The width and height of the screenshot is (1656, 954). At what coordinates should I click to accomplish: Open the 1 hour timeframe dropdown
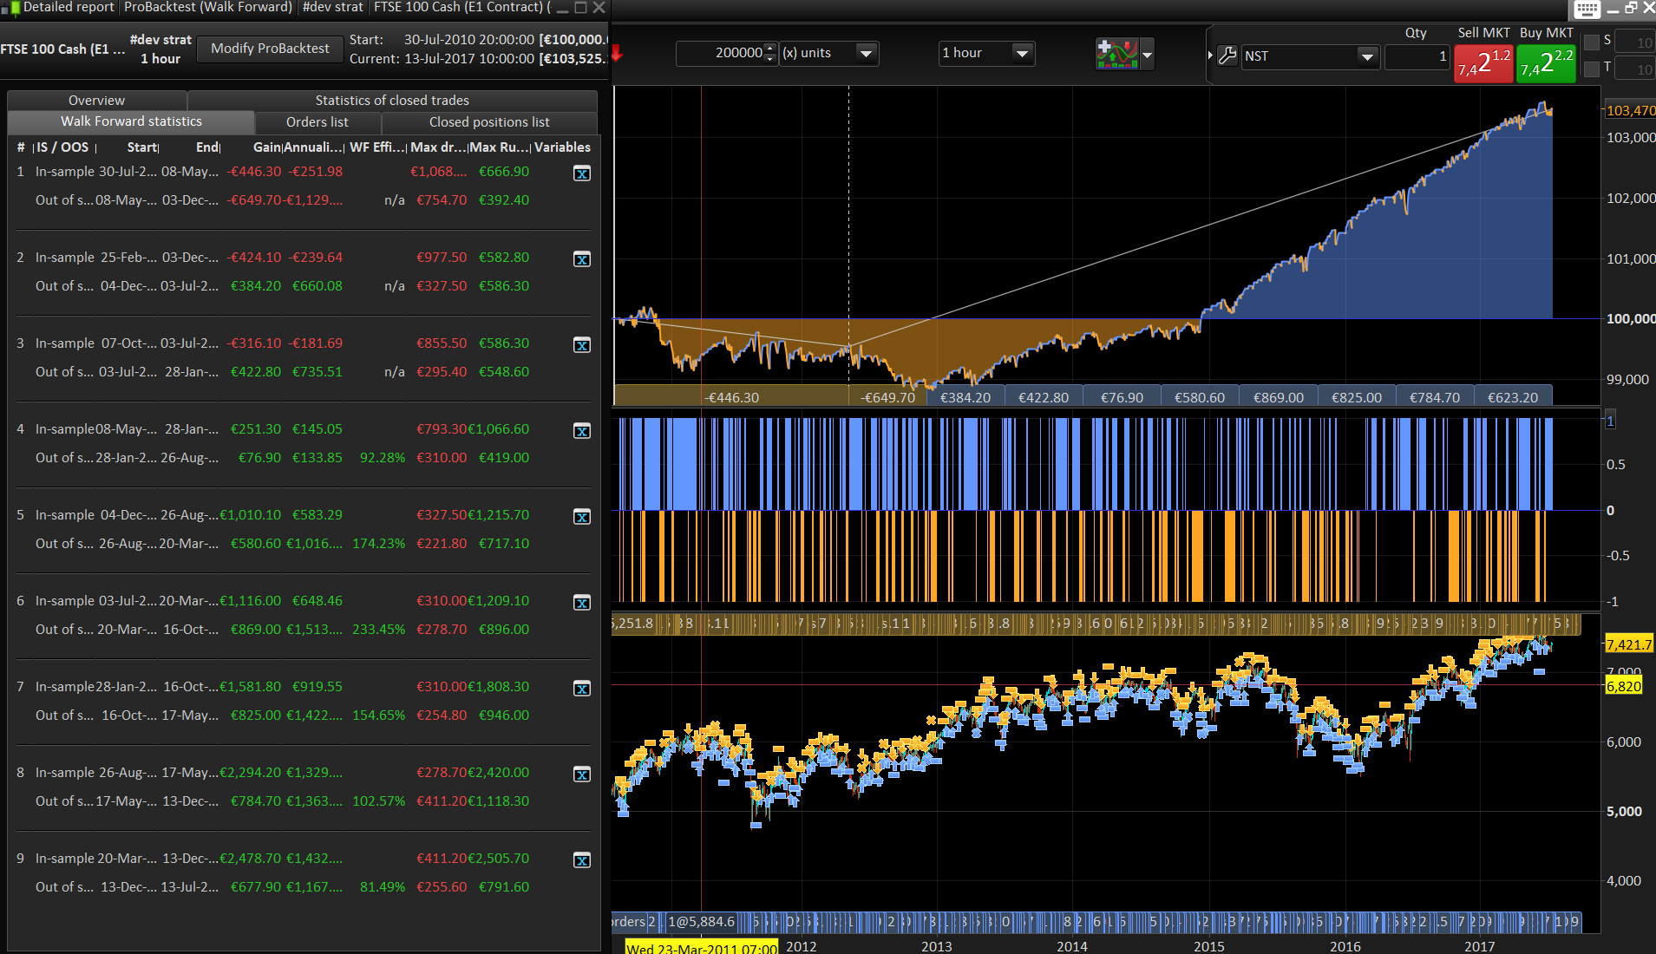(1022, 54)
